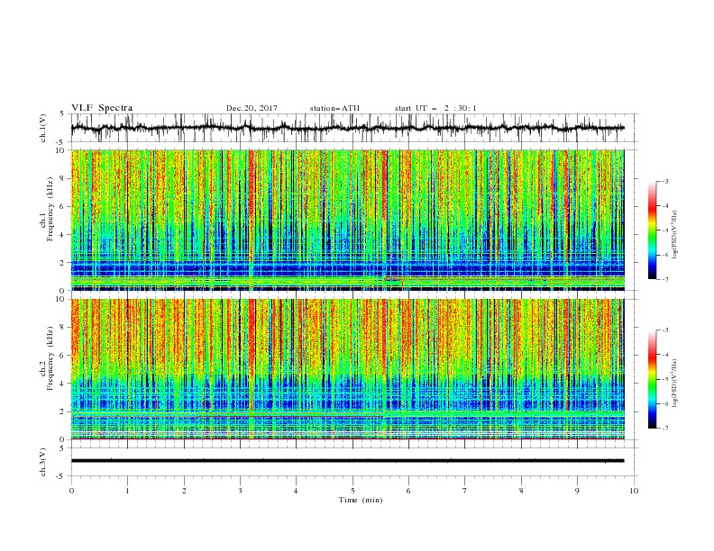Click time axis tick label '2'
714x551 pixels.
184,491
